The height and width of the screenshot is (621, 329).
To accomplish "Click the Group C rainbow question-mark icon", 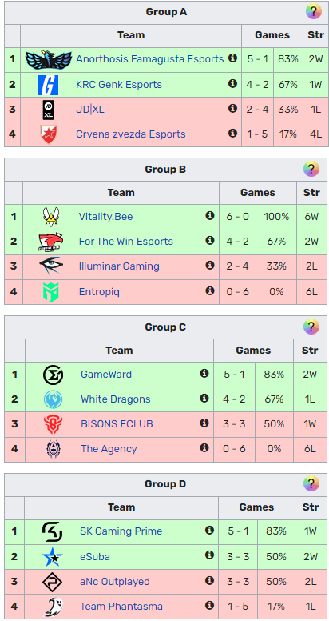I will click(311, 327).
